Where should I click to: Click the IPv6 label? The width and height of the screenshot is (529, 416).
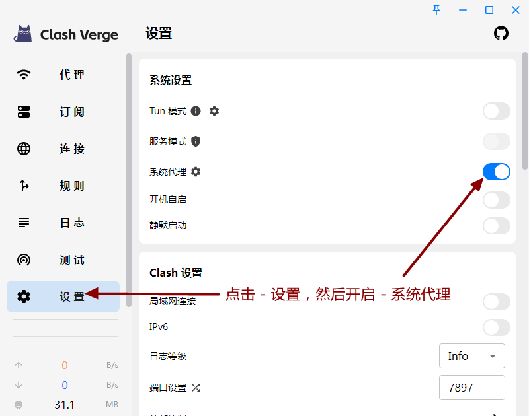pyautogui.click(x=159, y=327)
